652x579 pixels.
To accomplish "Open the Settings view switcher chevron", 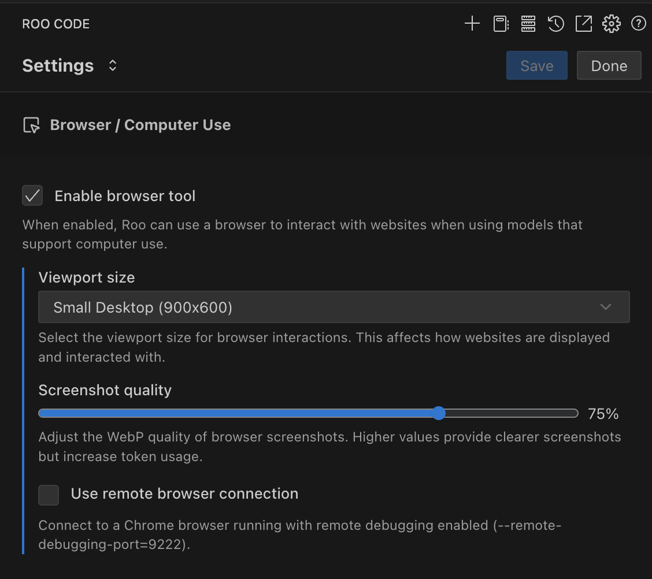I will (x=112, y=65).
